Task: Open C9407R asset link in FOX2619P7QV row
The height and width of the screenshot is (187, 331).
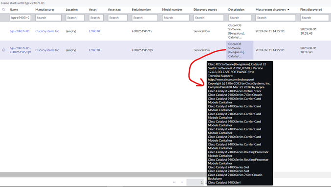Action: 94,50
